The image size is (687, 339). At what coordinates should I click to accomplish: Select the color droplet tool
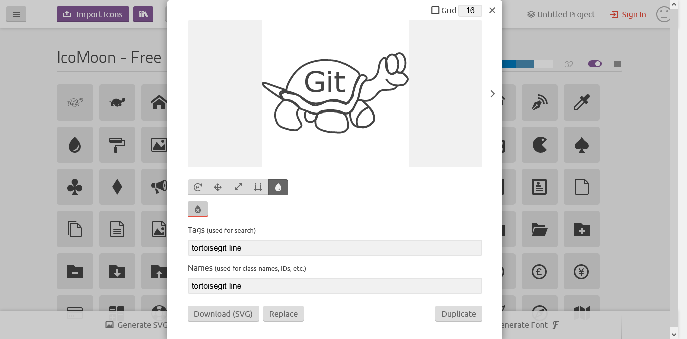(278, 187)
